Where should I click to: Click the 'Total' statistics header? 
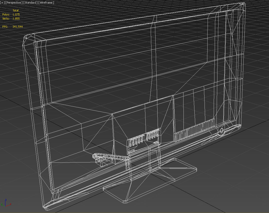pos(15,10)
